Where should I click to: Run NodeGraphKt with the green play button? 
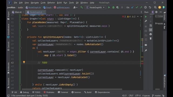pos(109,7)
